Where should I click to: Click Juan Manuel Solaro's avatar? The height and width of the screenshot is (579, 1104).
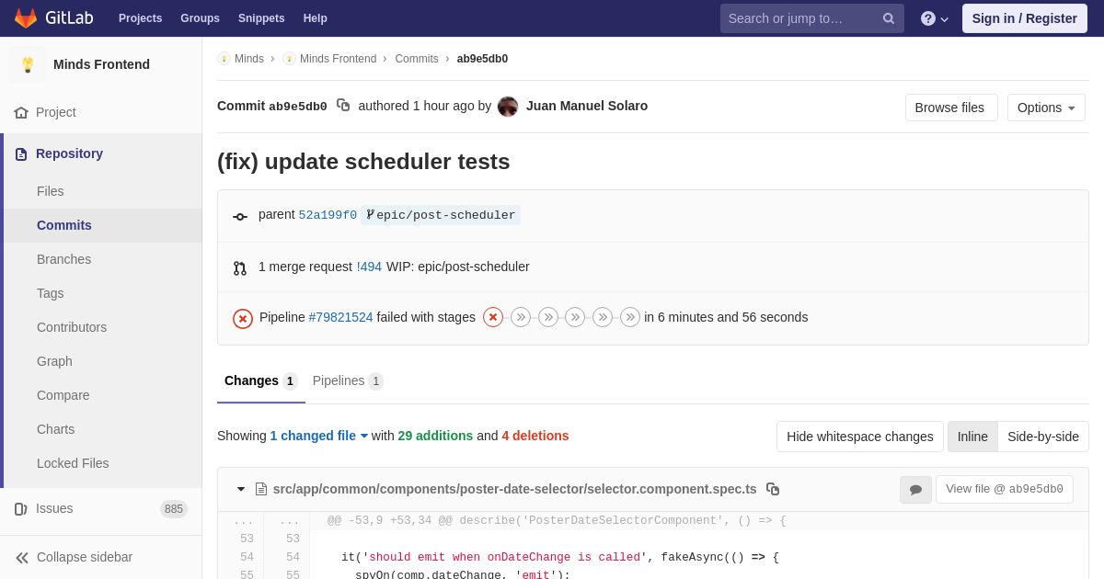(x=508, y=107)
